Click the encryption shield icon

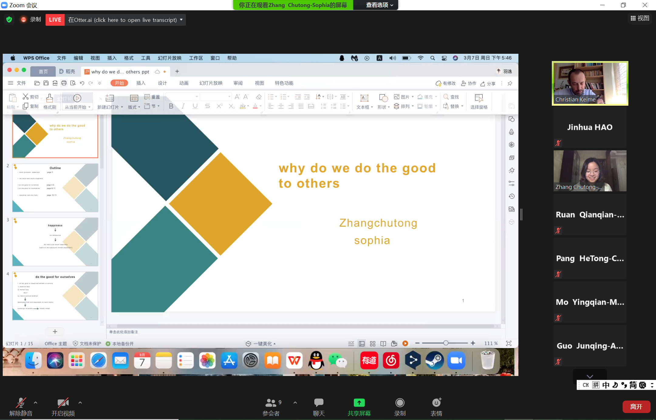click(9, 20)
